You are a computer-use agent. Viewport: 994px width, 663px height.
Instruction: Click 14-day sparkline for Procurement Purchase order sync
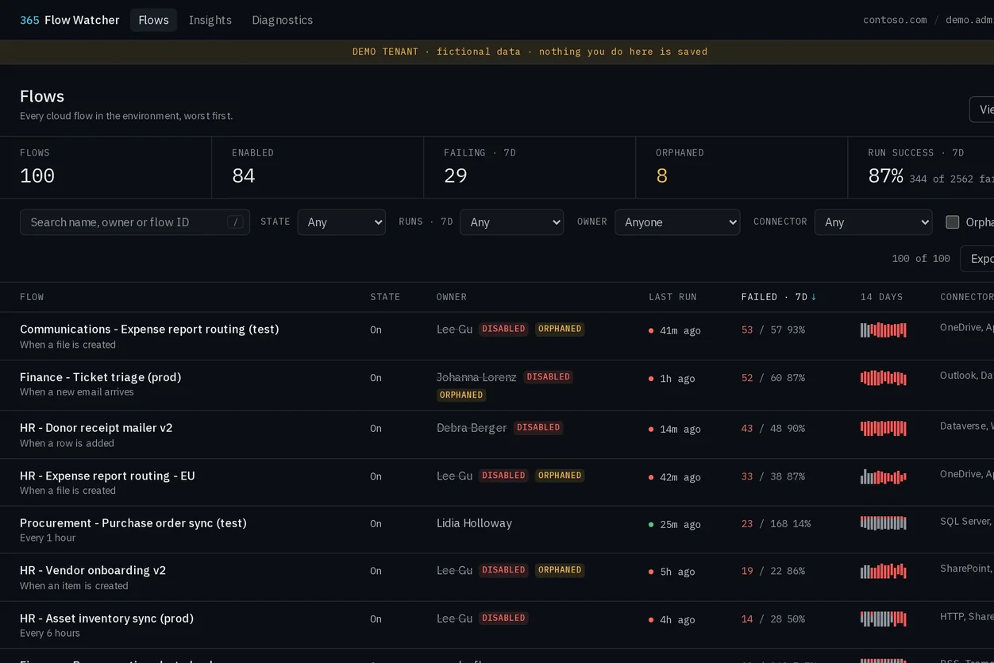[884, 522]
